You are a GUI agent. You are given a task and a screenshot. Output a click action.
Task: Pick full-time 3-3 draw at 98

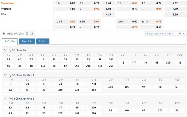coord(157,63)
